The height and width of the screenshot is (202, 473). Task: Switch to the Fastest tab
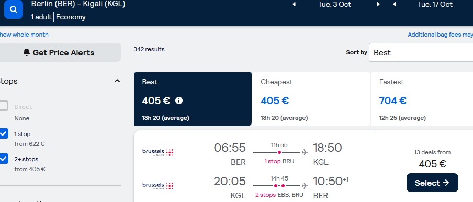click(x=422, y=99)
